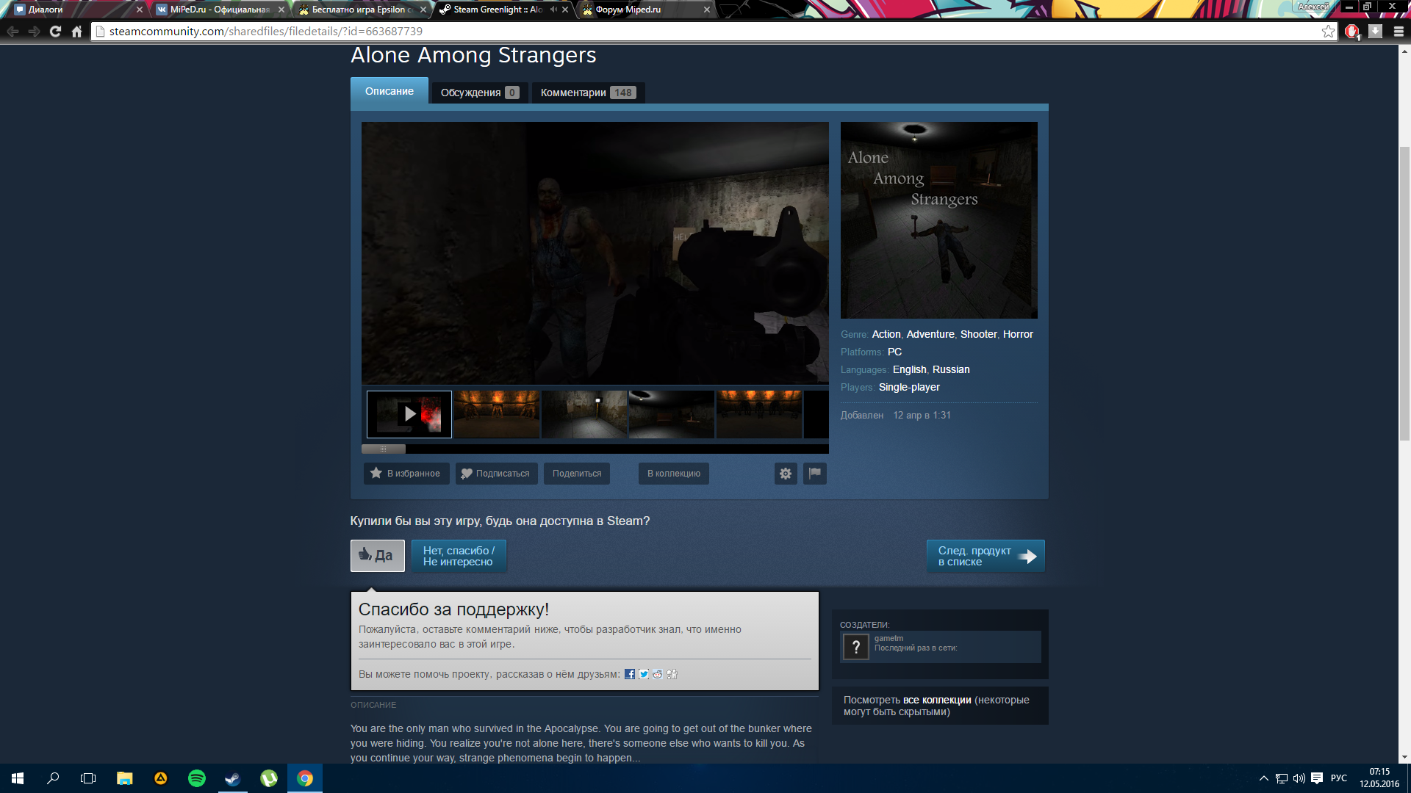Vote Нет, спасибо / Не интересно
This screenshot has height=793, width=1411.
(x=459, y=556)
